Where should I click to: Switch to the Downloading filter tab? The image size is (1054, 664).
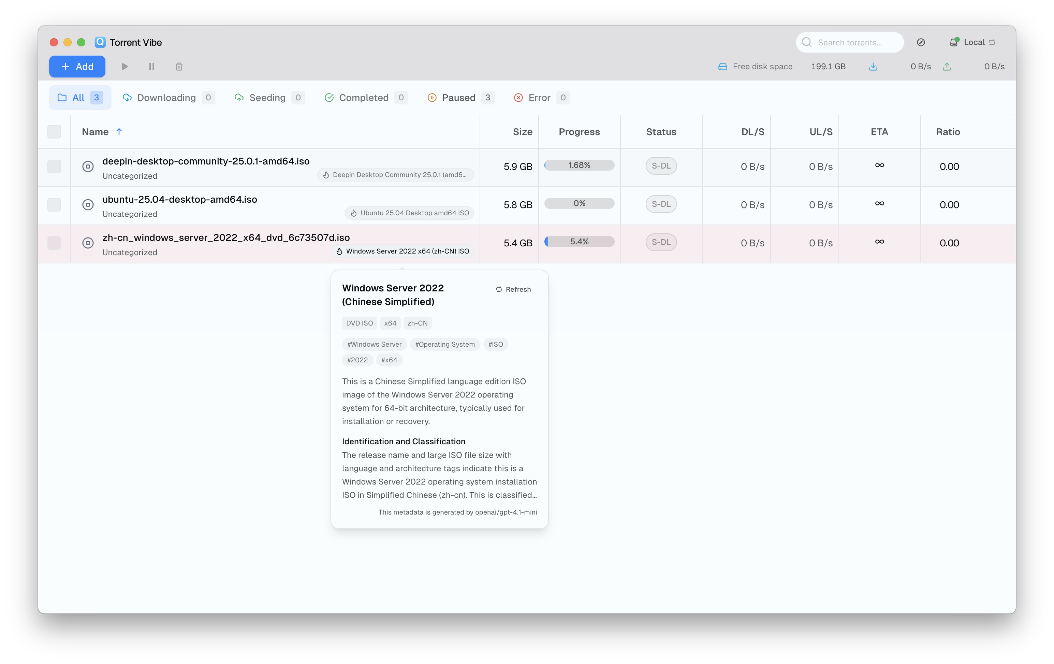pos(167,98)
